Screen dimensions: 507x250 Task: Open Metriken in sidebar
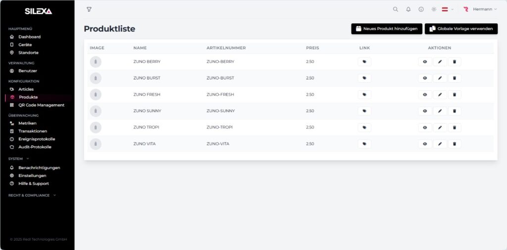pyautogui.click(x=27, y=123)
